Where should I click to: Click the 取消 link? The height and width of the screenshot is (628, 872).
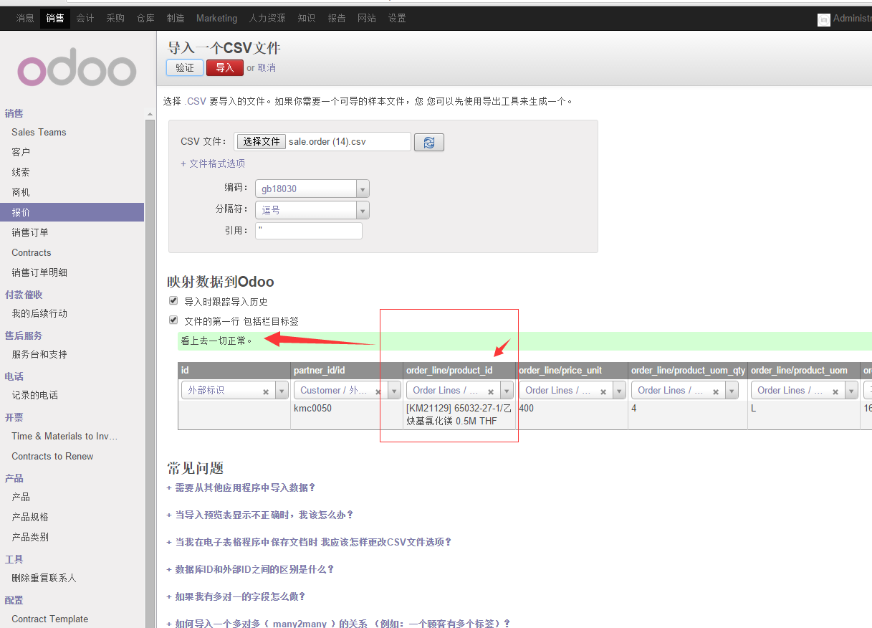coord(267,68)
